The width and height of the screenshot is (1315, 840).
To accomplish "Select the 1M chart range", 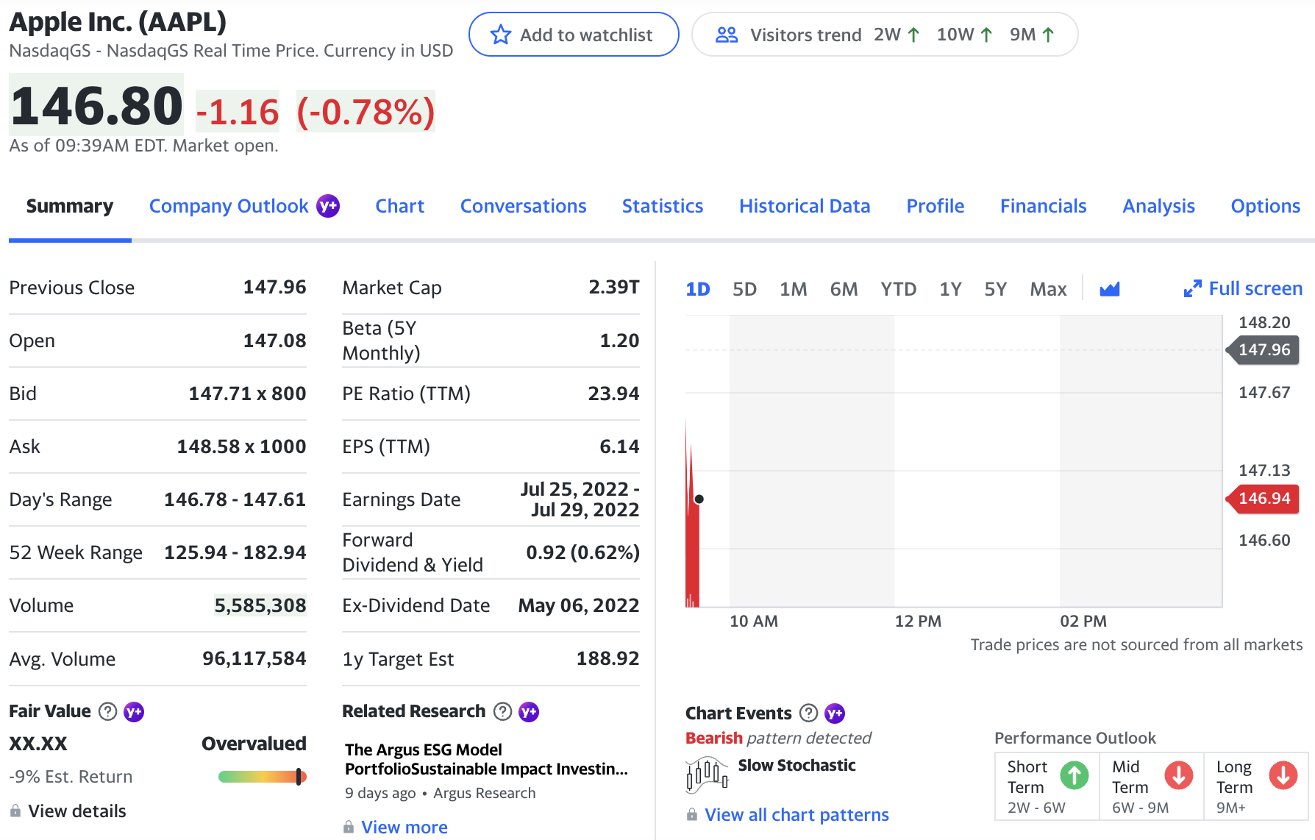I will [794, 289].
